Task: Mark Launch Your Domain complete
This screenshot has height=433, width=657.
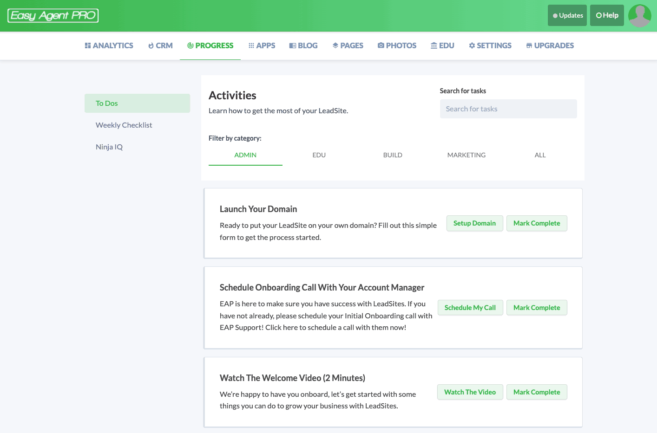Action: (537, 223)
